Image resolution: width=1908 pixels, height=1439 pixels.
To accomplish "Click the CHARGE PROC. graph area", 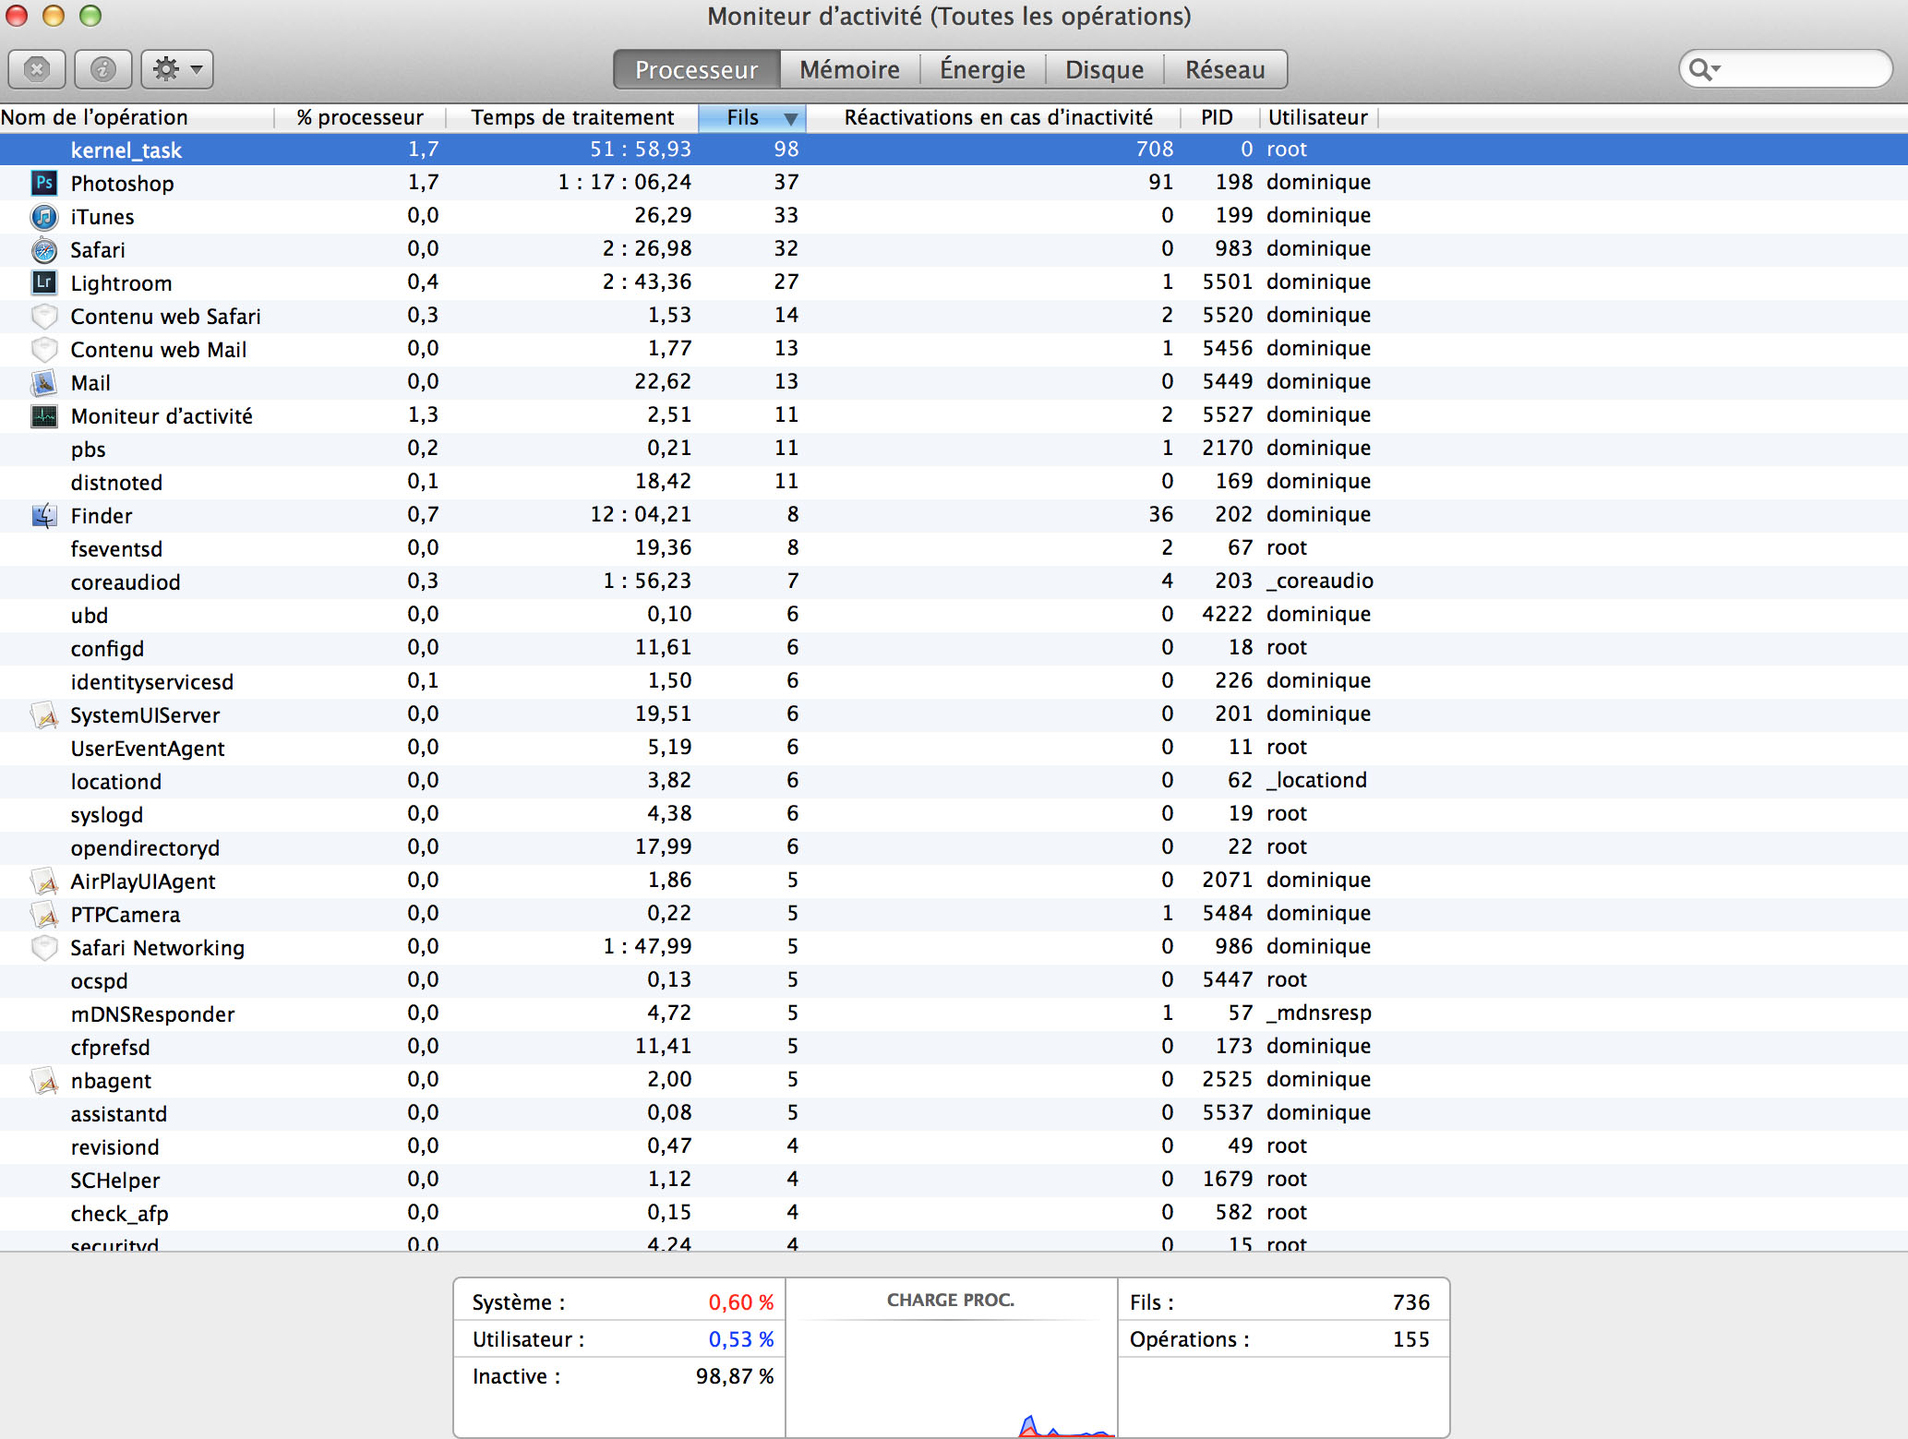I will click(x=951, y=1357).
